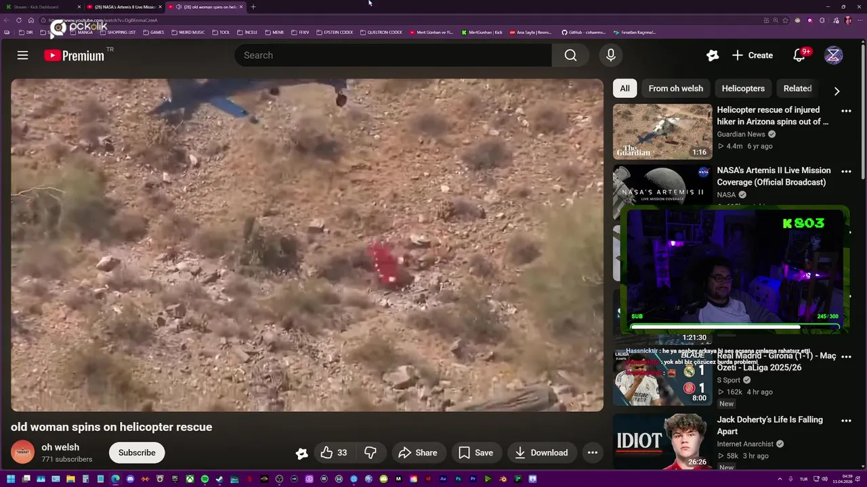Click video title old woman spins text

(x=111, y=427)
